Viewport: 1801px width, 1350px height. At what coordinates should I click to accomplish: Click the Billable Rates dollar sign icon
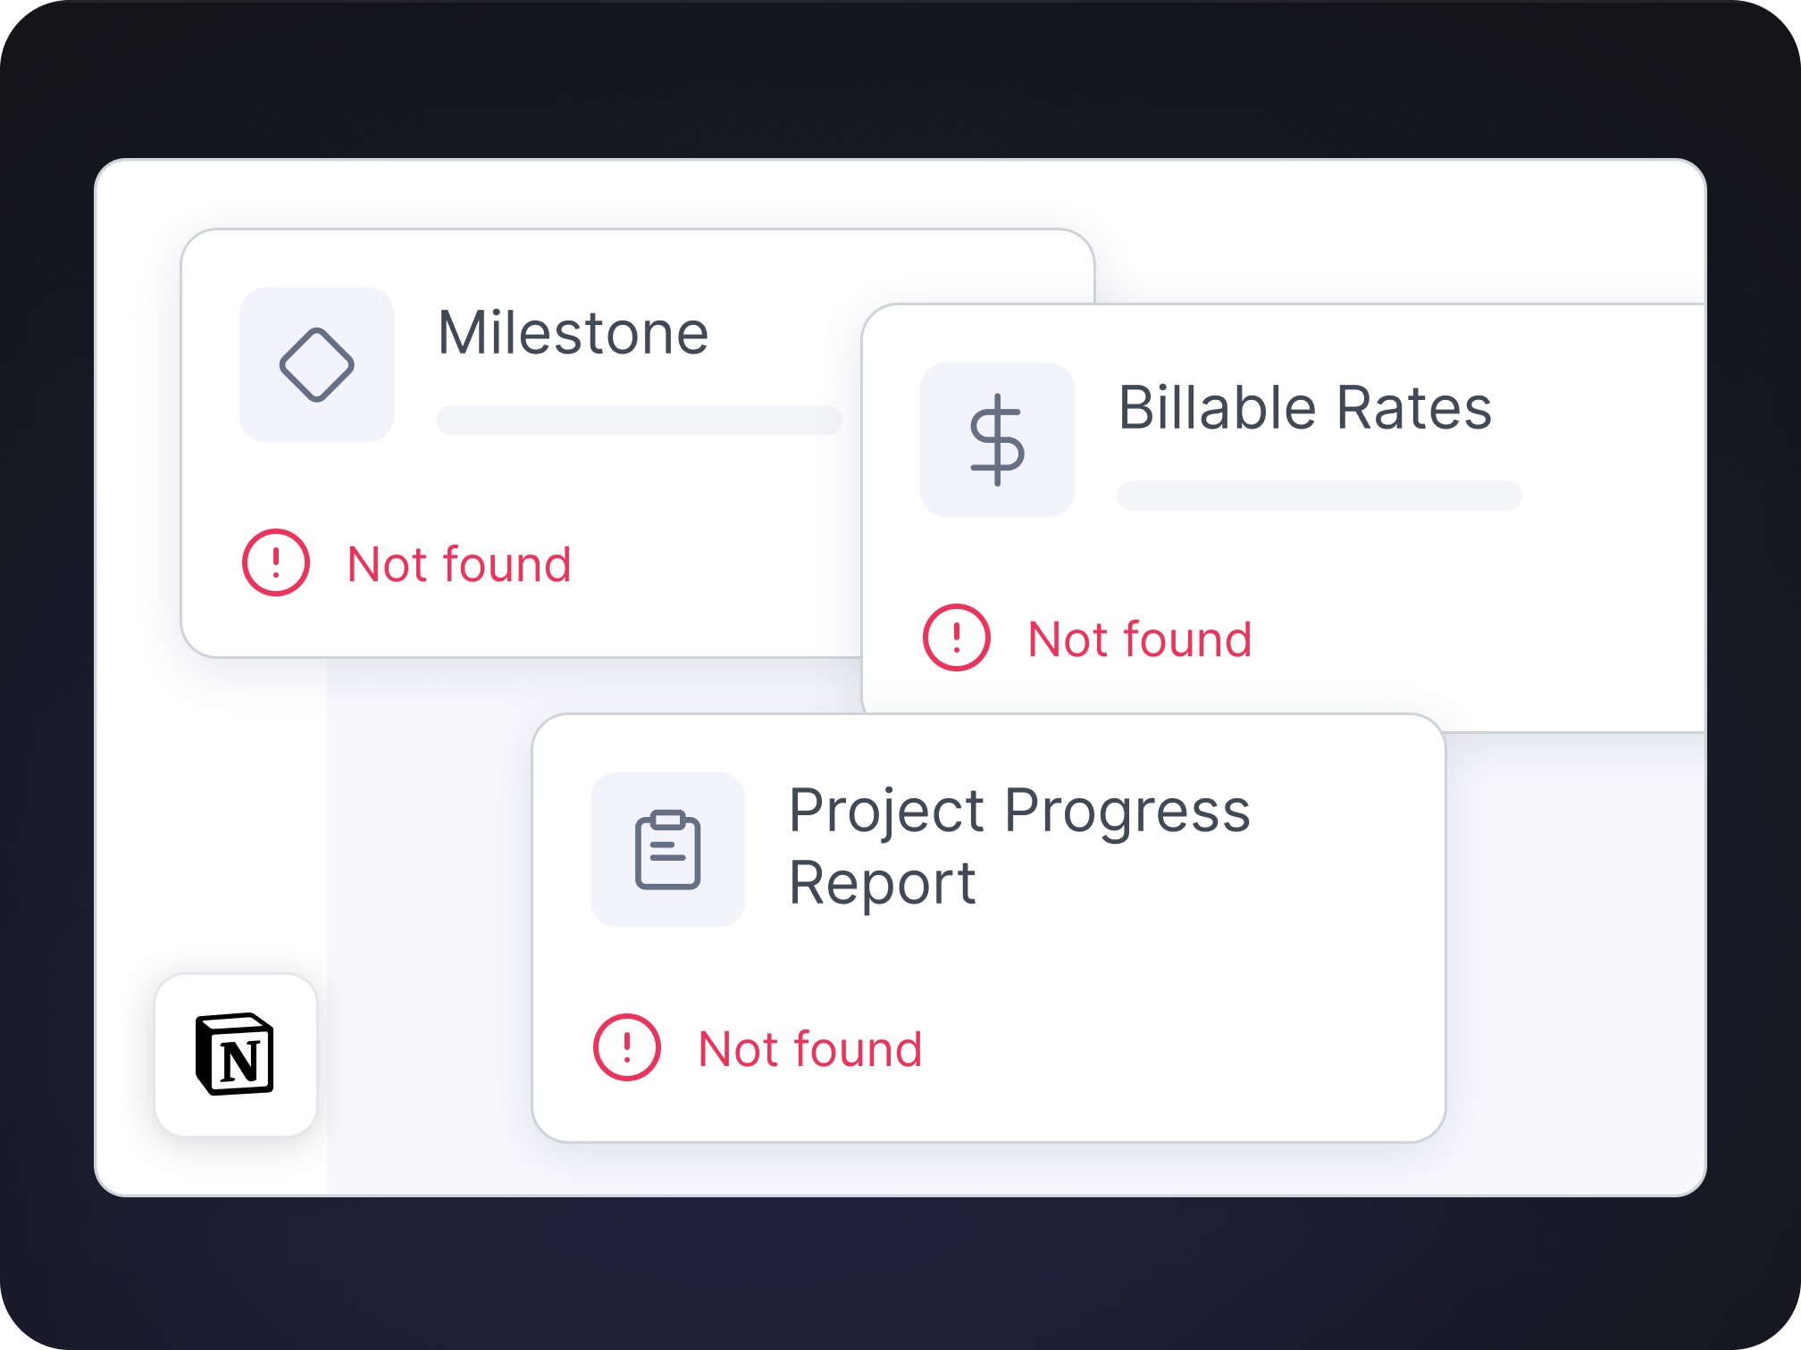(x=997, y=440)
